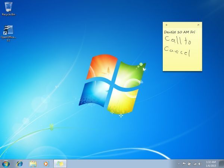Open the Action Center flag icon
Image resolution: width=224 pixels, height=168 pixels.
[184, 164]
